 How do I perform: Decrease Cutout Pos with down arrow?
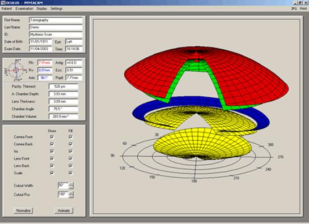point(71,196)
